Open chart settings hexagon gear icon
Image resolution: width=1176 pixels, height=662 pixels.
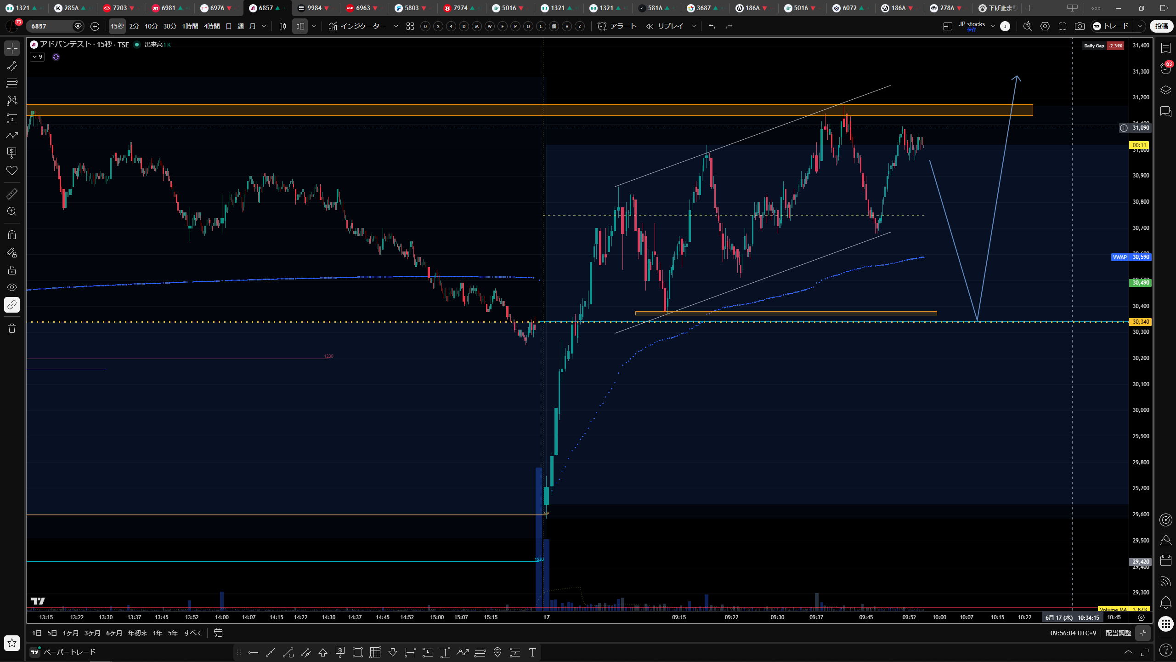(1045, 27)
